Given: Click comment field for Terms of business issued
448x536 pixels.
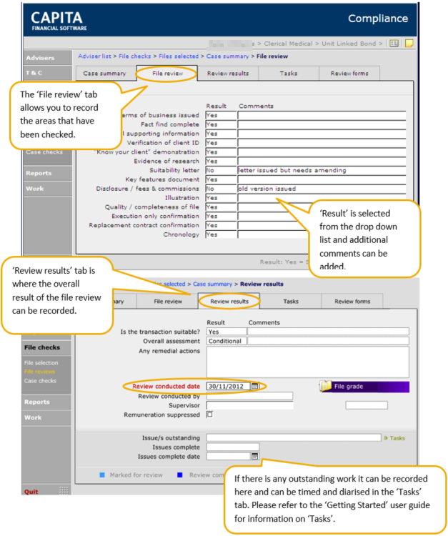Looking at the screenshot, I should [322, 115].
